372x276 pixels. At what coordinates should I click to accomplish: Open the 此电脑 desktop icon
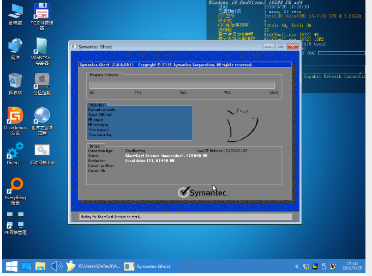tap(15, 14)
